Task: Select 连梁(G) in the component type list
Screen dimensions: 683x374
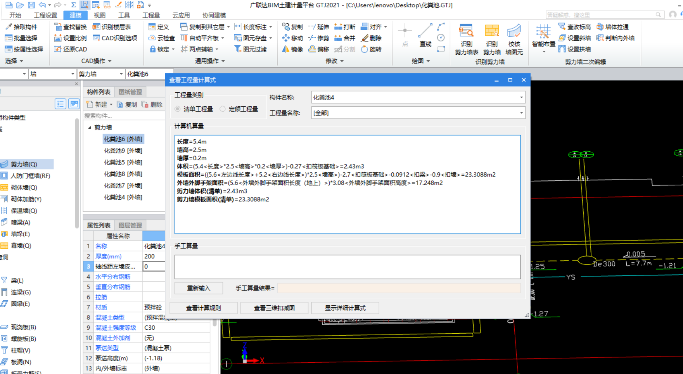Action: coord(21,292)
